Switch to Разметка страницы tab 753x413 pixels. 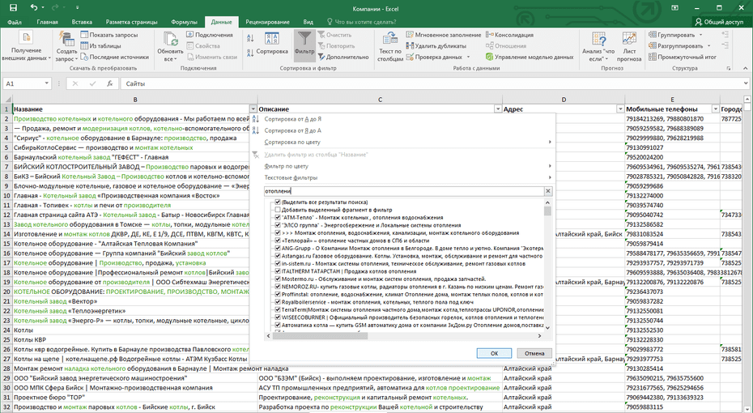point(132,22)
